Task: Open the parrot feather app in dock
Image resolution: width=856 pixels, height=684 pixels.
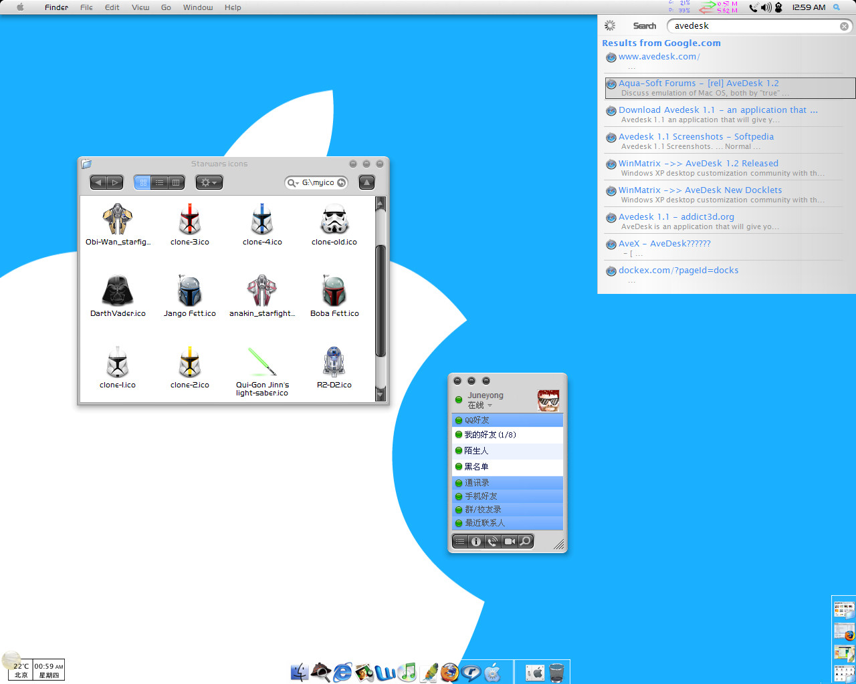Action: tap(428, 672)
